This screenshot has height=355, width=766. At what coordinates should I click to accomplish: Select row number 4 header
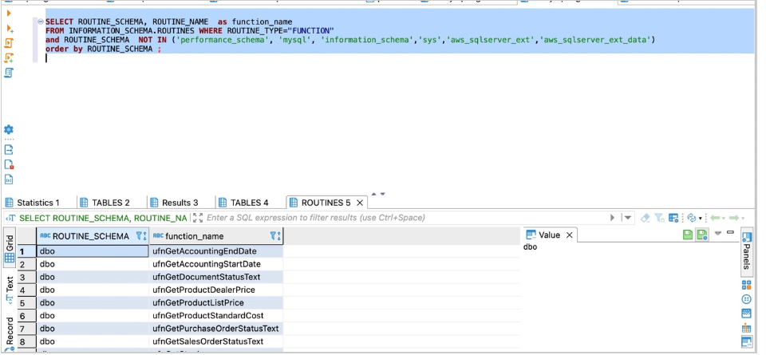(x=26, y=290)
